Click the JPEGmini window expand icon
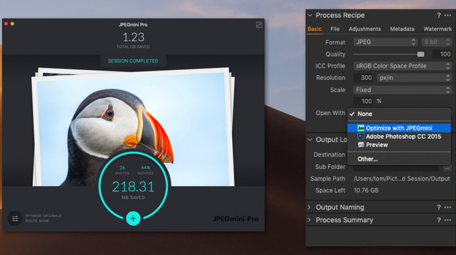This screenshot has width=456, height=255. [x=259, y=24]
